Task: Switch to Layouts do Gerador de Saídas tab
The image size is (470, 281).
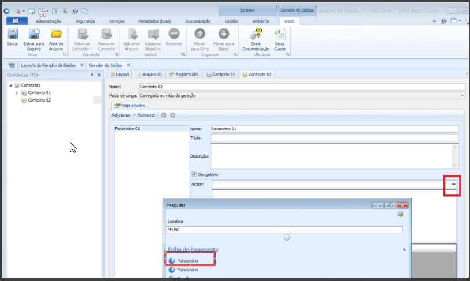Action: (48, 65)
